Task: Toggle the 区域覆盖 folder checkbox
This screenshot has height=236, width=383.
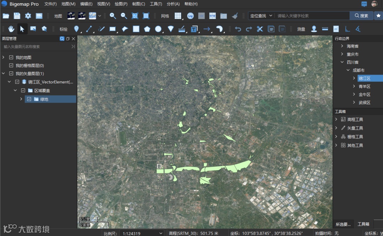Action: coord(23,91)
